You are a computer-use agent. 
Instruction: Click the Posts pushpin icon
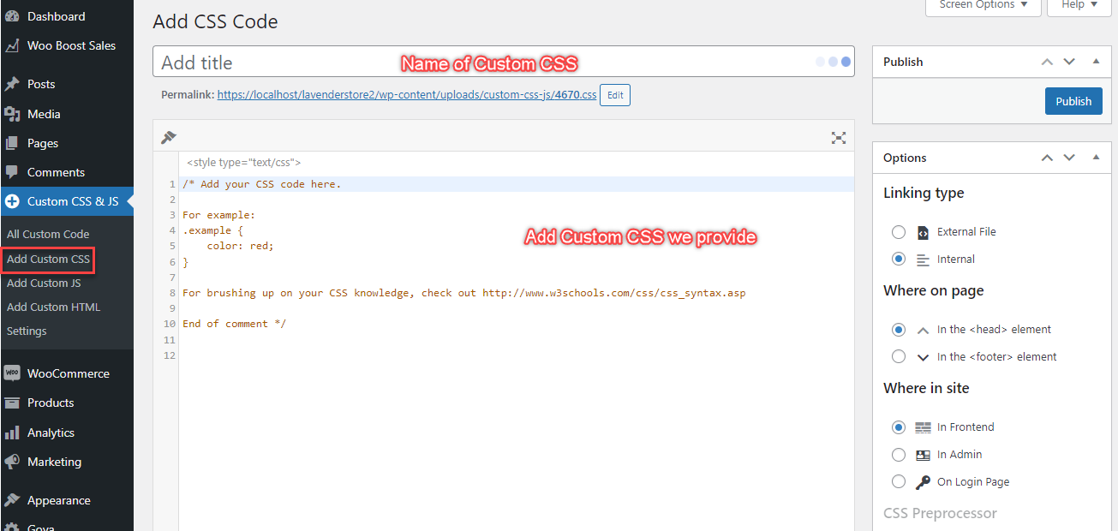(x=12, y=84)
